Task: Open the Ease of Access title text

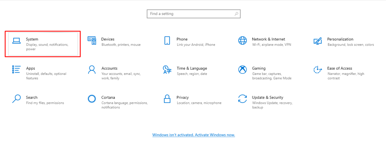Action: pyautogui.click(x=340, y=68)
